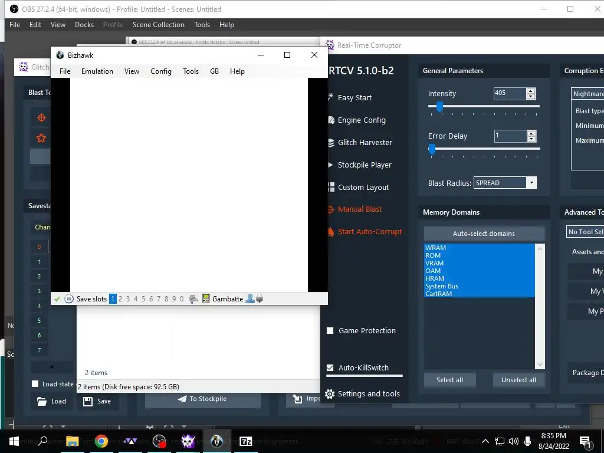Click savestate slot 6 button
Viewport: 604px width, 453px height.
(x=39, y=335)
